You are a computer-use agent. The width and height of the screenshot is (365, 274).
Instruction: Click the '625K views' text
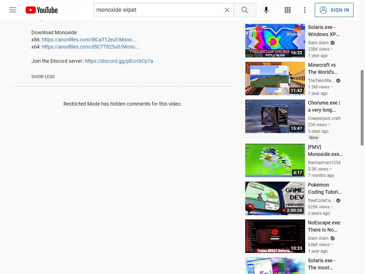(319, 207)
